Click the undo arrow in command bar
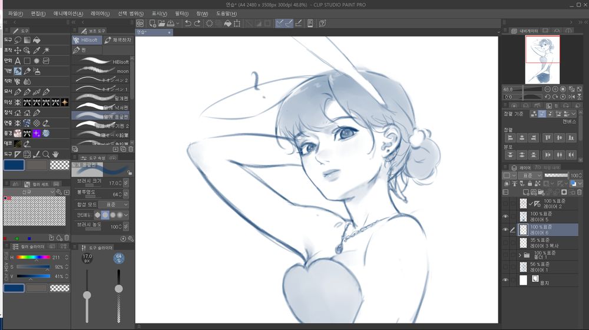The image size is (589, 330). tap(188, 24)
